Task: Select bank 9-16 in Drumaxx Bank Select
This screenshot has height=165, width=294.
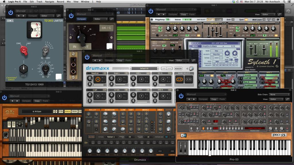Action: coord(189,79)
